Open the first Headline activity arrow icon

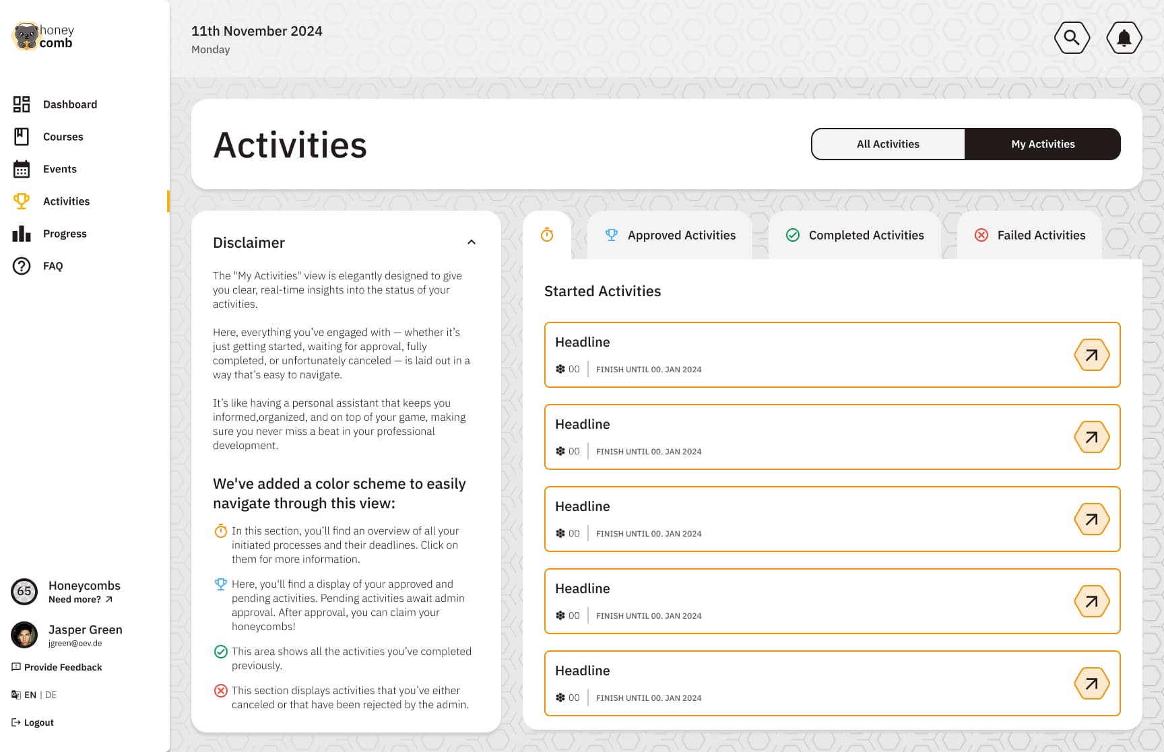coord(1091,355)
